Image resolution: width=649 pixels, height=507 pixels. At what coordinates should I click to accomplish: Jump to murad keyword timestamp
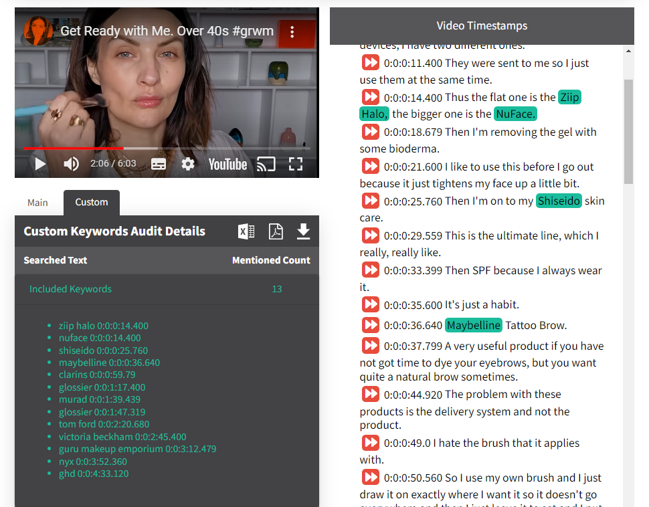[99, 399]
